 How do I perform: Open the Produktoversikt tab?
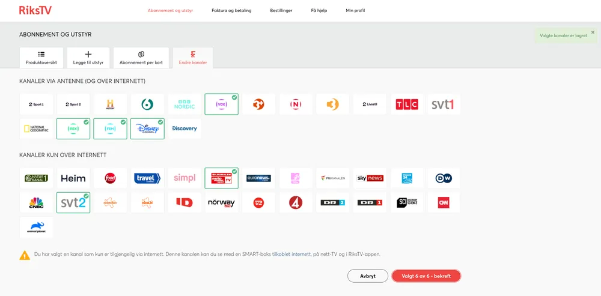click(41, 58)
